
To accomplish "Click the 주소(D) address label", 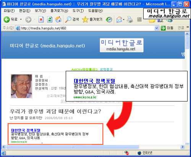I will [8, 28].
